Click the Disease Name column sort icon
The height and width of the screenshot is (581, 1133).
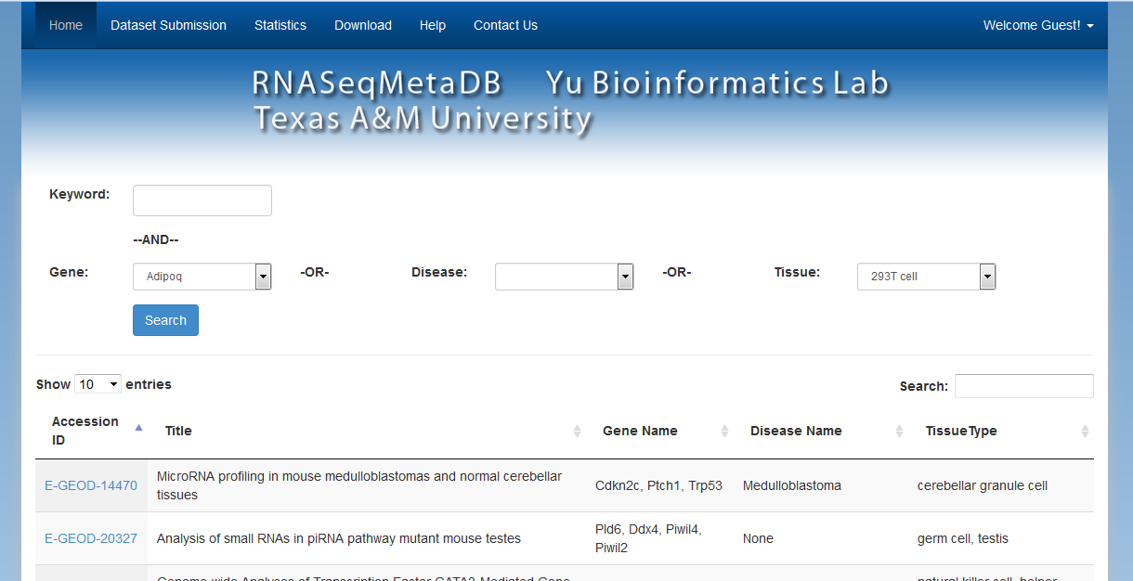[899, 431]
